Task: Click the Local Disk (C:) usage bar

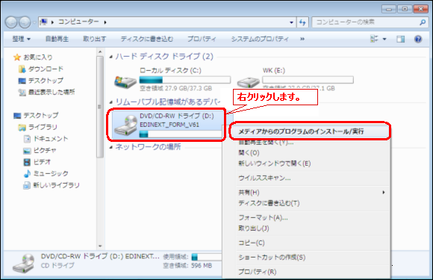Action: pyautogui.click(x=184, y=80)
